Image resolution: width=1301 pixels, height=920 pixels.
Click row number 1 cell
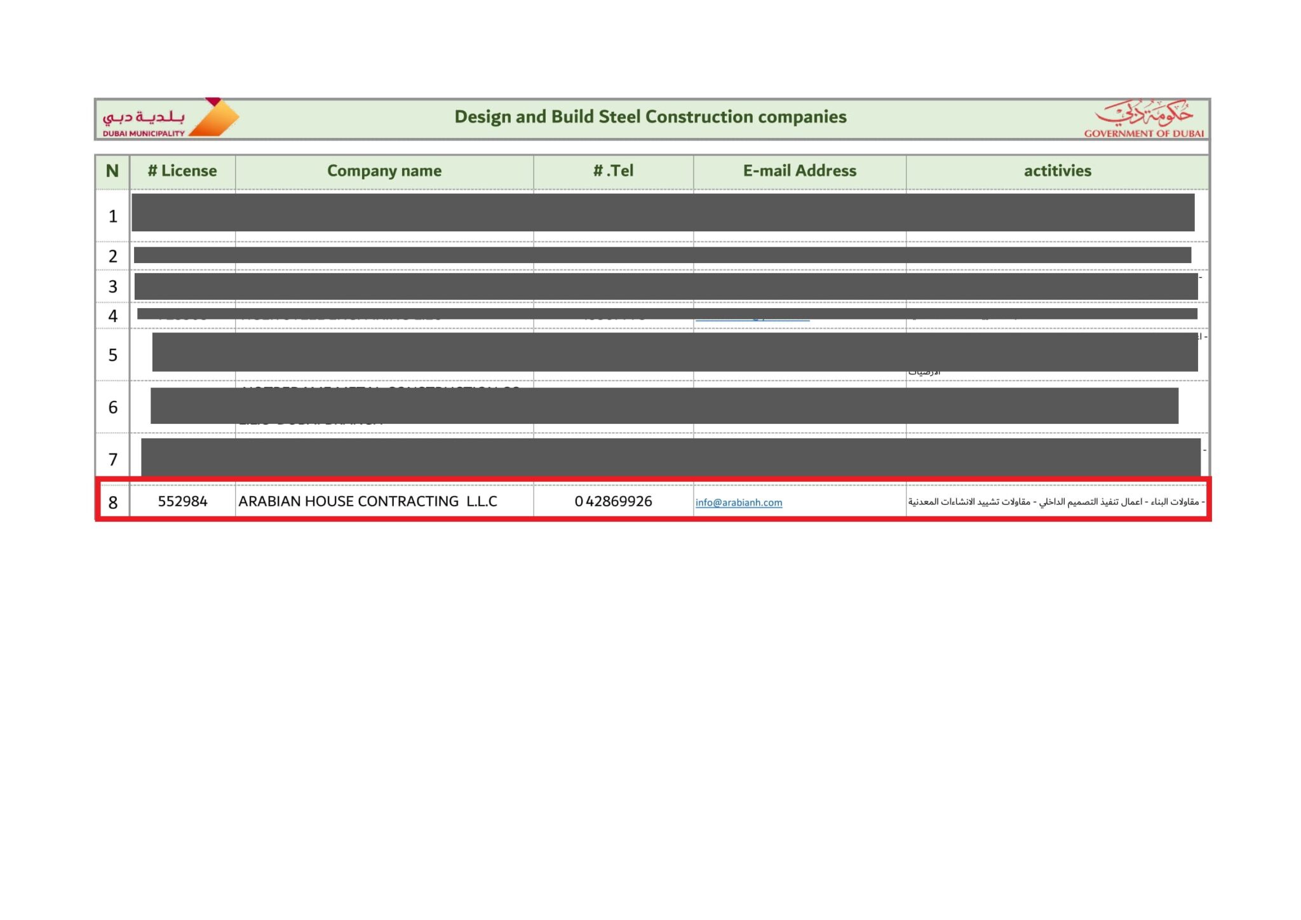point(113,217)
